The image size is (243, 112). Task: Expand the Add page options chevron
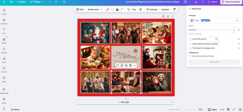point(172,102)
